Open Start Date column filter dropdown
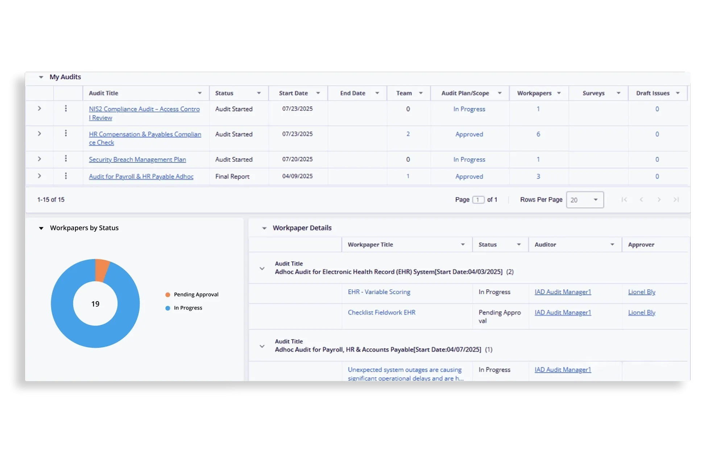716x476 pixels. (x=318, y=93)
